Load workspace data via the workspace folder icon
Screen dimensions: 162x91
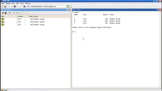click(x=3, y=13)
